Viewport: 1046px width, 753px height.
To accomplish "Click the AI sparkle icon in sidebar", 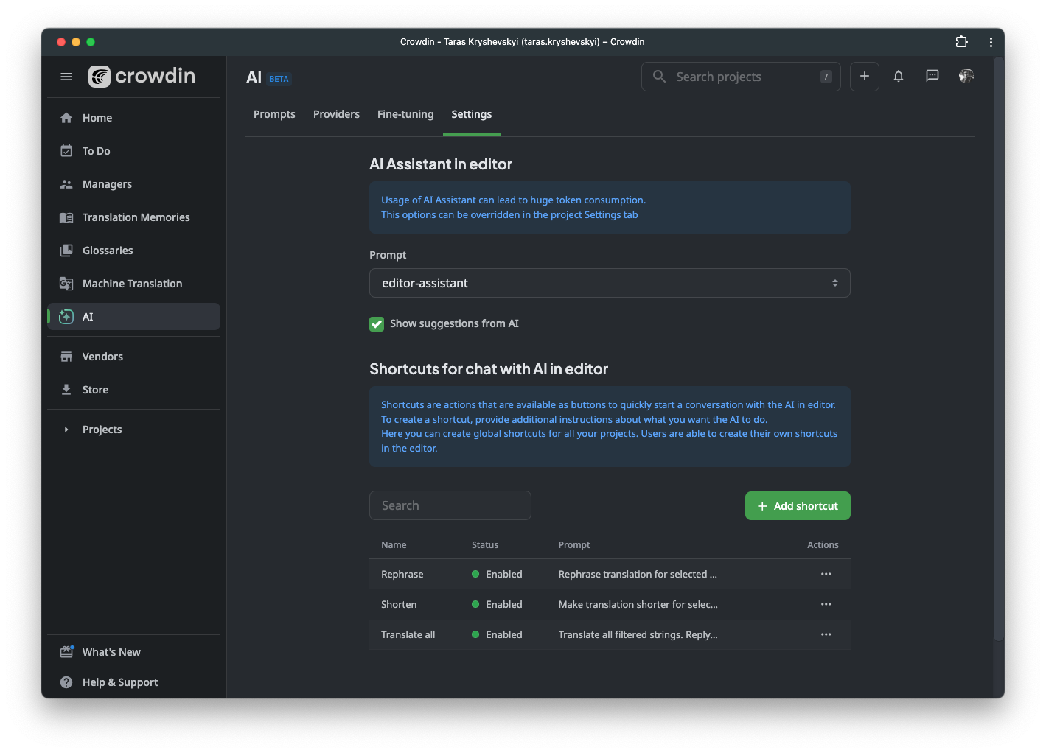I will coord(66,317).
